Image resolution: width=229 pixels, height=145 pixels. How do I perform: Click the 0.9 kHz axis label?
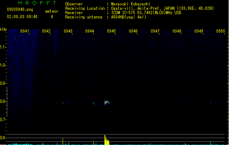click(x=3, y=83)
